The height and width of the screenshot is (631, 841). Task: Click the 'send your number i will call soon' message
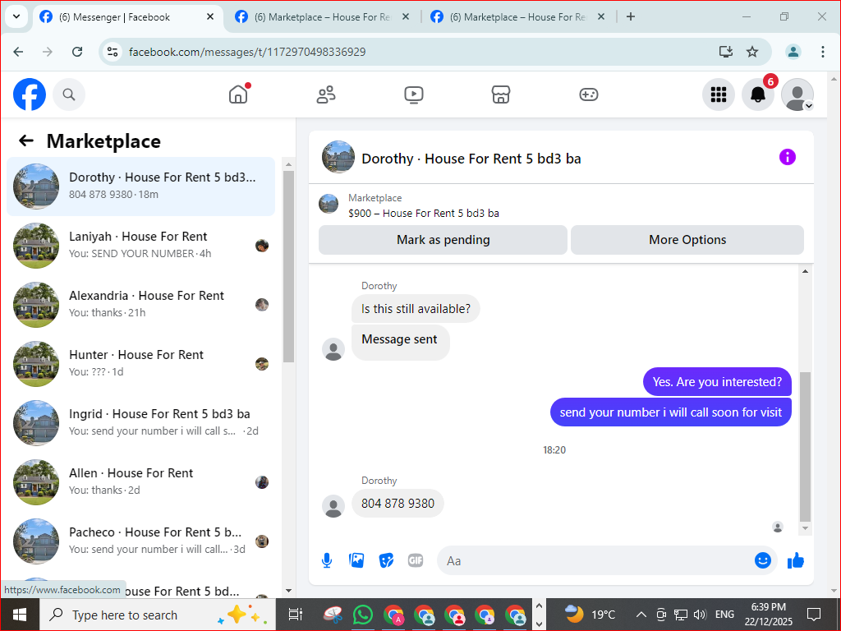670,412
